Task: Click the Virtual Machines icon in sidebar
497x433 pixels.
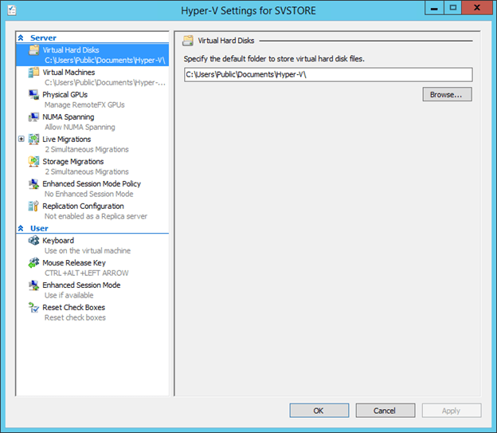Action: (x=34, y=73)
